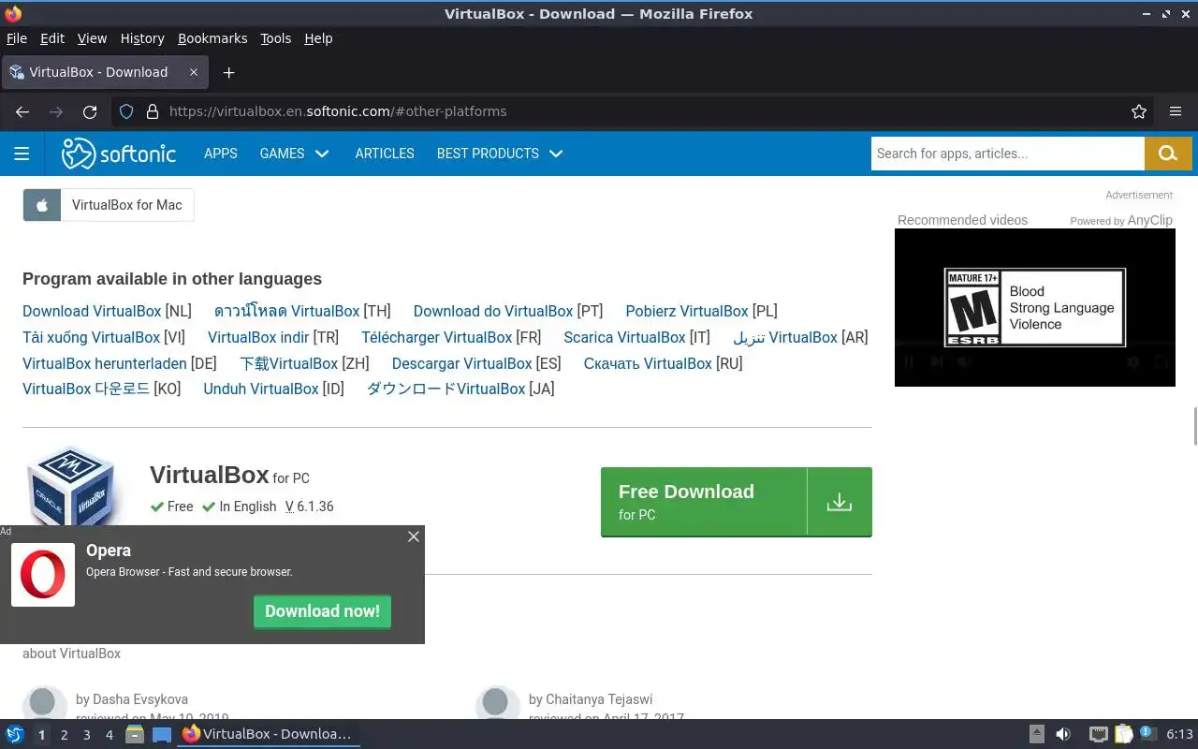This screenshot has height=749, width=1198.
Task: Click the notification tray icon with badge
Action: click(1147, 734)
